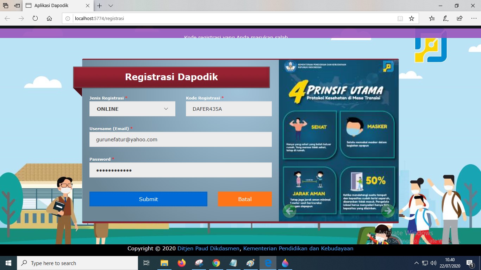Open Kementerian Pendidikan dan Kebudayaan link
Viewport: 481px width, 270px height.
pyautogui.click(x=298, y=249)
